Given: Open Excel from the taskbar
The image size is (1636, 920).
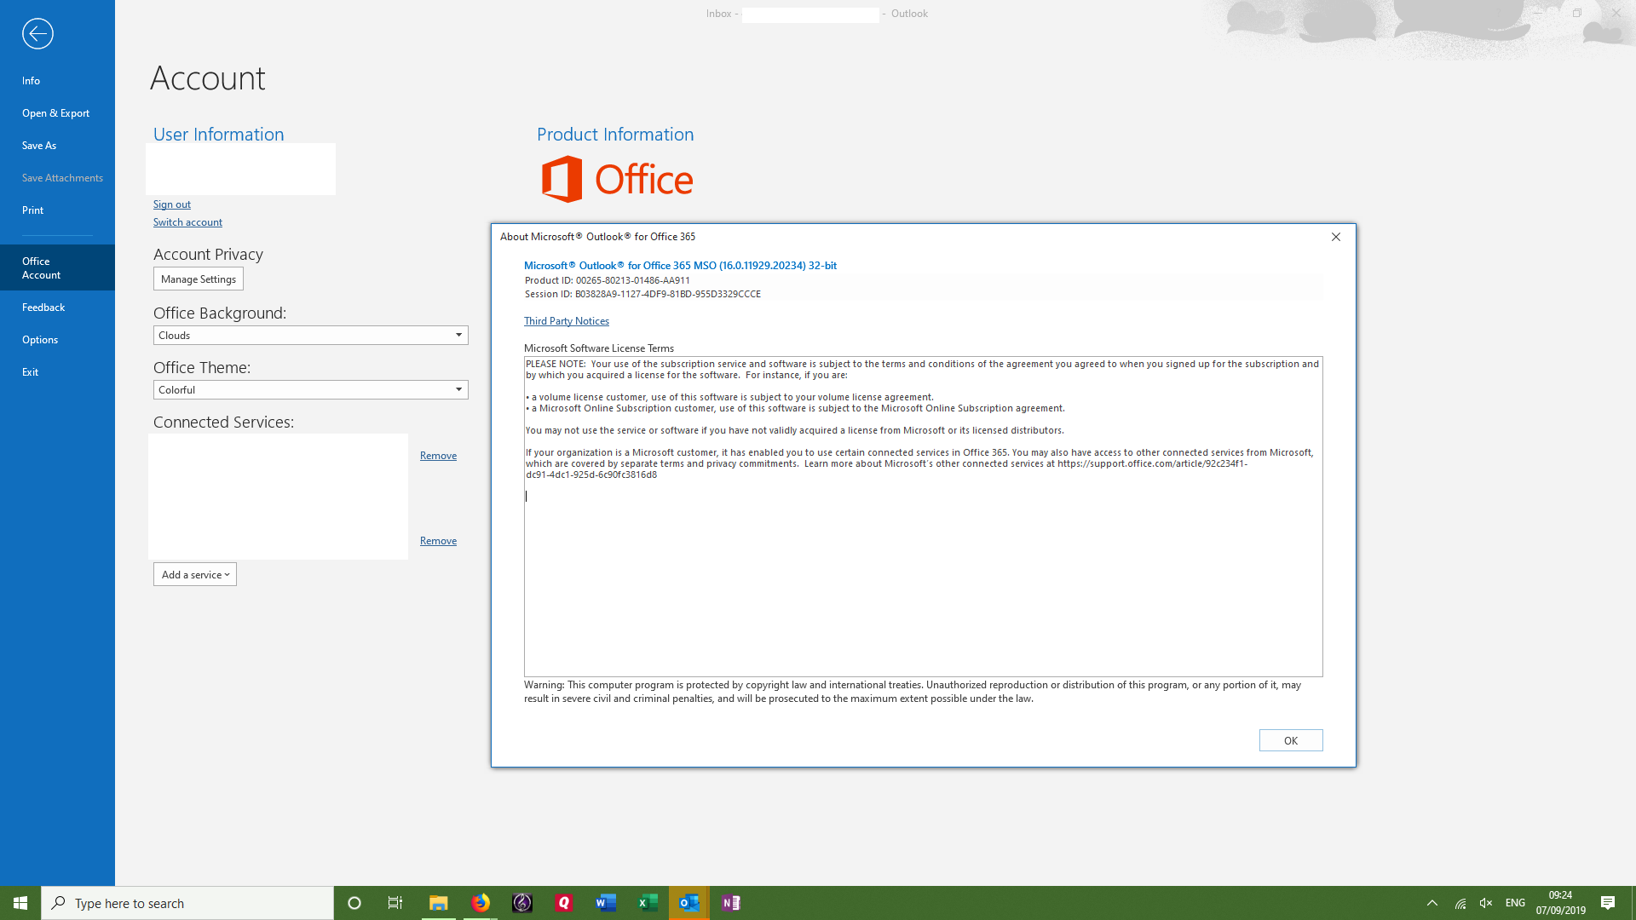Looking at the screenshot, I should click(x=648, y=902).
